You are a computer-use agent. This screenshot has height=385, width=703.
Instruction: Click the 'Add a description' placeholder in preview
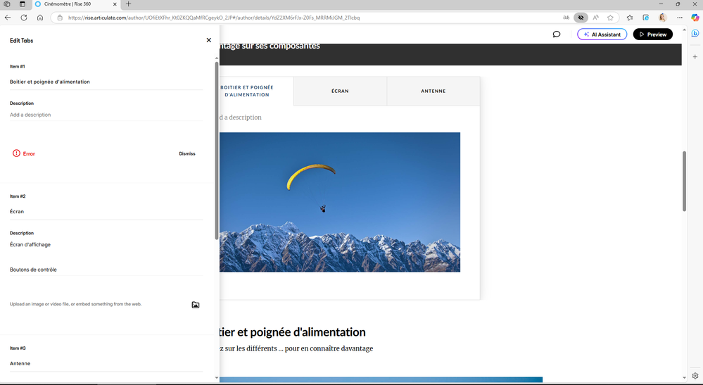(x=241, y=118)
